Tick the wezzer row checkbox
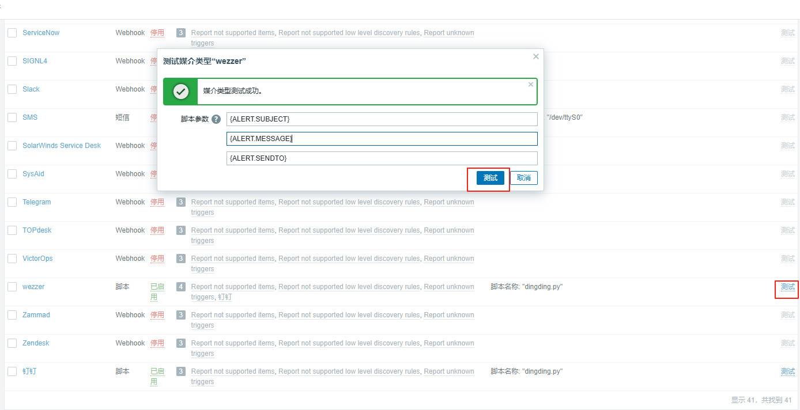The image size is (800, 410). pyautogui.click(x=12, y=287)
